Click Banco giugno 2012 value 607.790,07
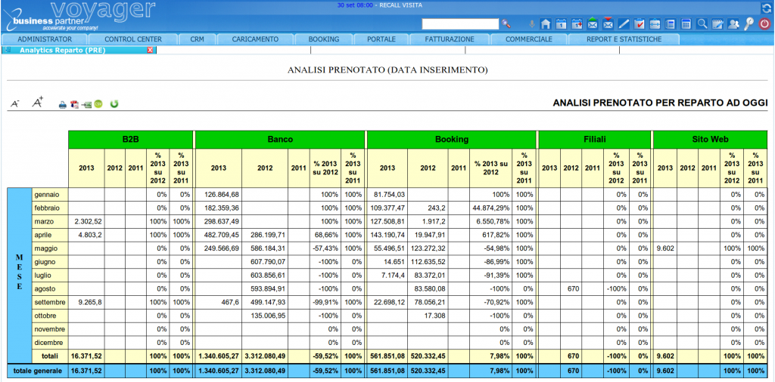The image size is (775, 382). click(264, 261)
